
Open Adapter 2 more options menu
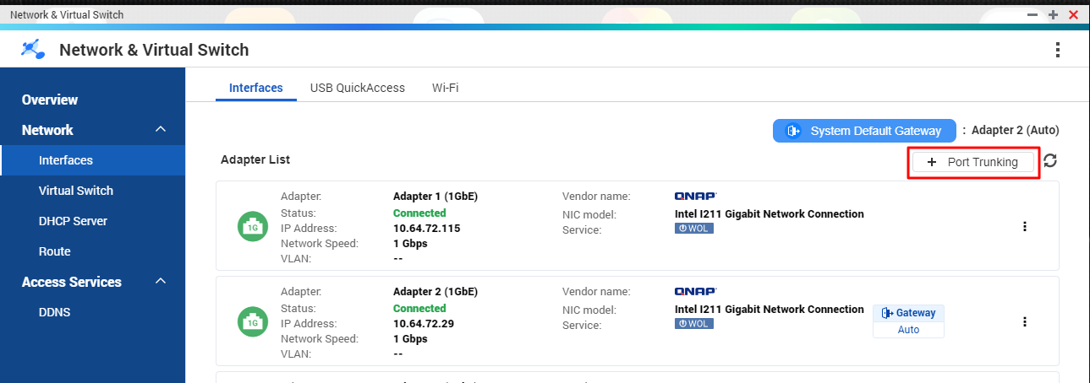coord(1025,321)
